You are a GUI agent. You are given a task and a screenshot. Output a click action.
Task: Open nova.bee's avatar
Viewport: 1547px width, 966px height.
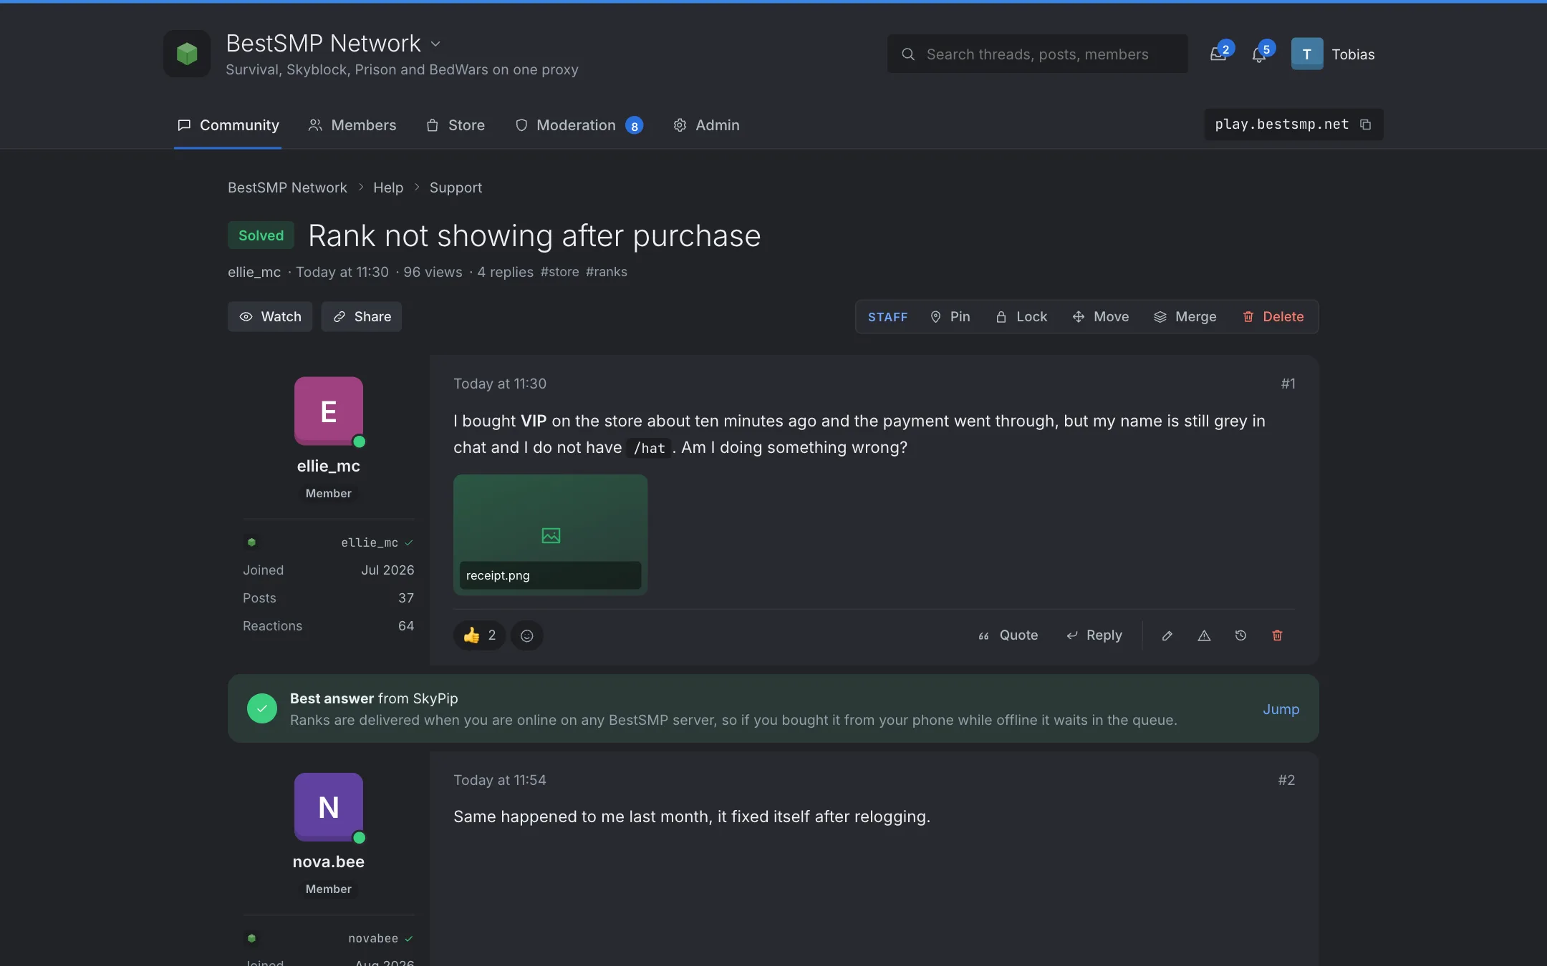[329, 806]
